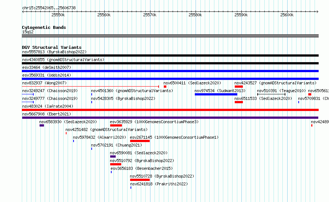Select esv3635929 (1000GenomesConsortiumPhase3) label
Screen dimensions: 329x202
154,122
